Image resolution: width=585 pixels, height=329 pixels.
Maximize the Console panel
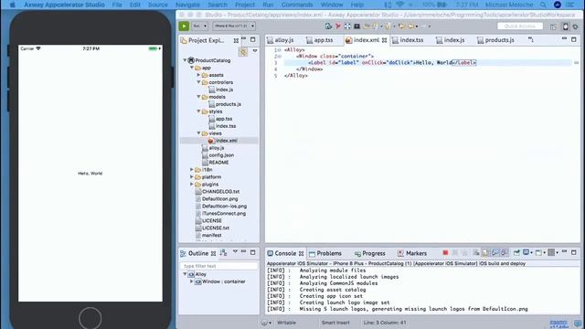[574, 252]
